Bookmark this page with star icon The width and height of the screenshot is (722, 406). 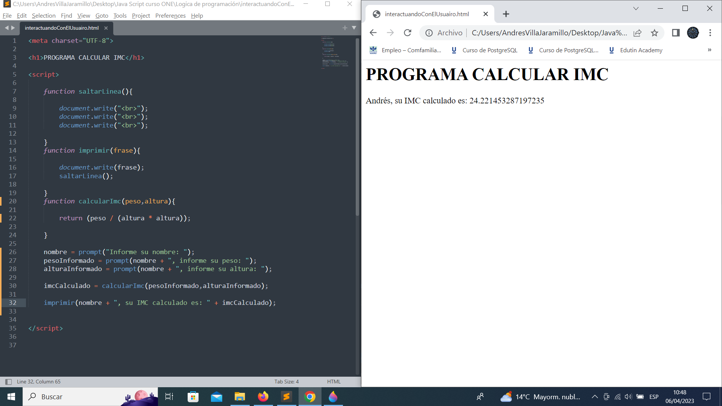655,33
